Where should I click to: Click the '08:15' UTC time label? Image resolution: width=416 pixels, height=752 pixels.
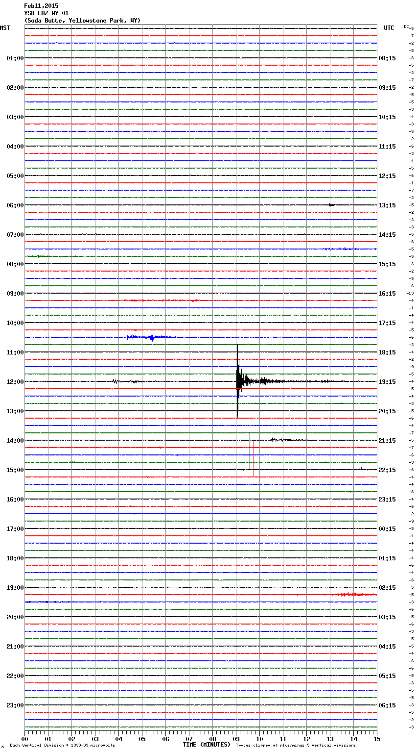point(387,58)
